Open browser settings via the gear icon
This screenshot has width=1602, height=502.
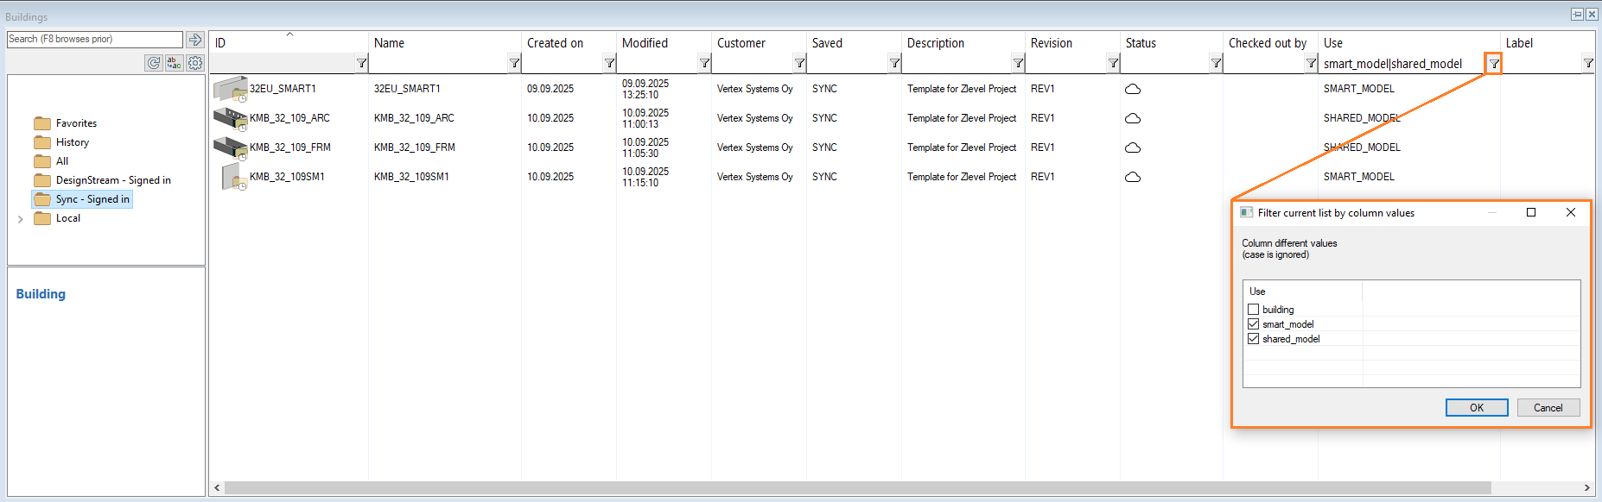(x=195, y=63)
